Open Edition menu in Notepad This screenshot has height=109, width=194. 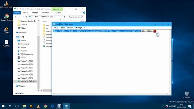(62, 28)
